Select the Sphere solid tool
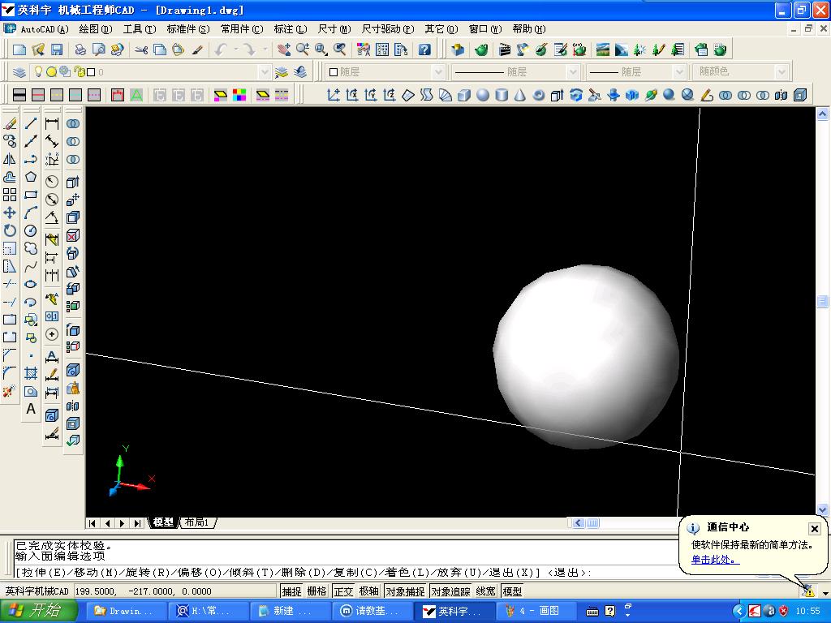Screen dimensions: 831x623 point(483,95)
